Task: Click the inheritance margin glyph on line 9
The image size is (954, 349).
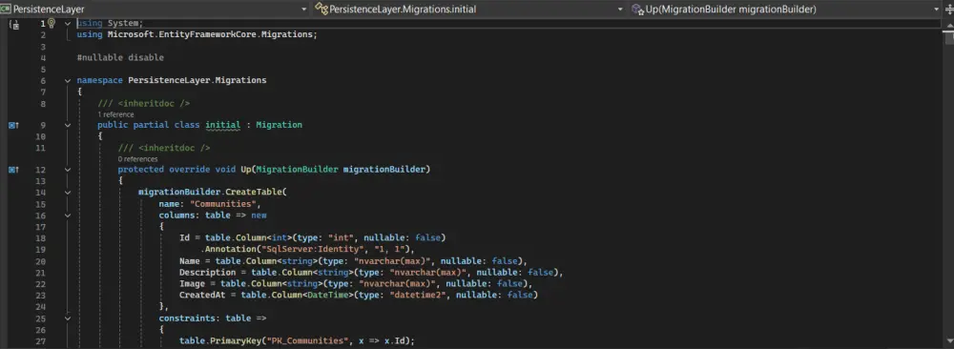Action: tap(14, 125)
